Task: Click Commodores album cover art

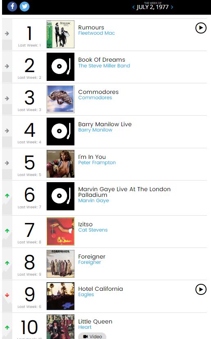Action: click(x=61, y=99)
